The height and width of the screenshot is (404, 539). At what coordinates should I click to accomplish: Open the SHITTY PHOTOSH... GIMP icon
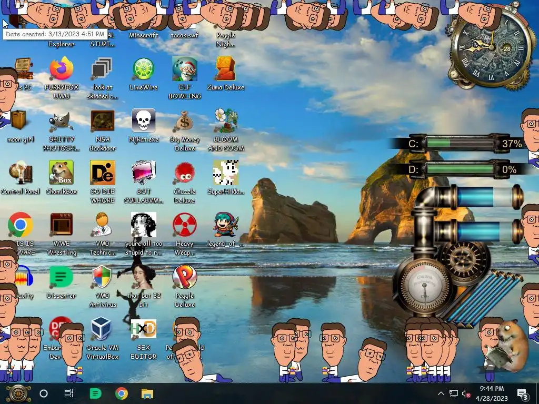(x=62, y=122)
